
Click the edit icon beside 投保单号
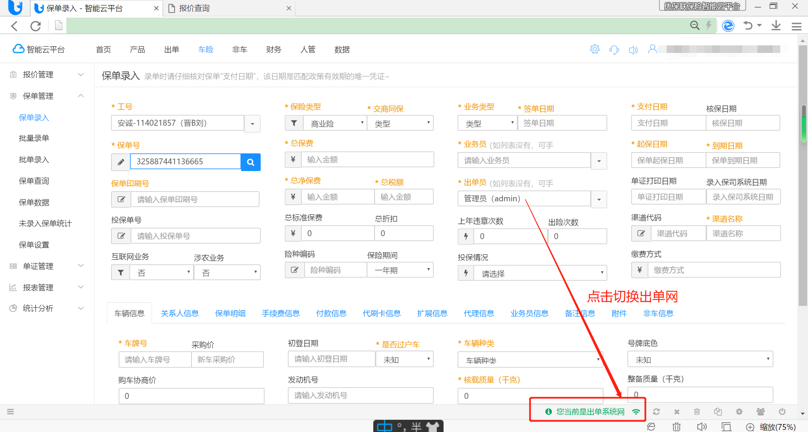(121, 236)
